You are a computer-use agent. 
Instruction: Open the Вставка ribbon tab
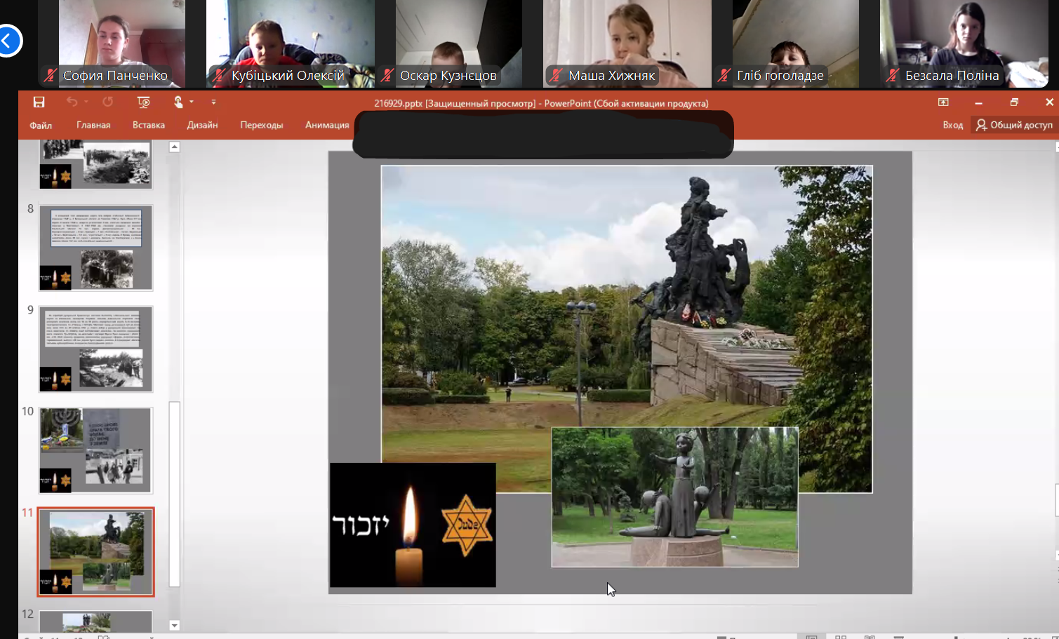point(148,125)
